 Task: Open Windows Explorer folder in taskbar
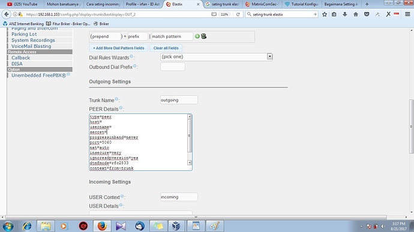[46, 226]
